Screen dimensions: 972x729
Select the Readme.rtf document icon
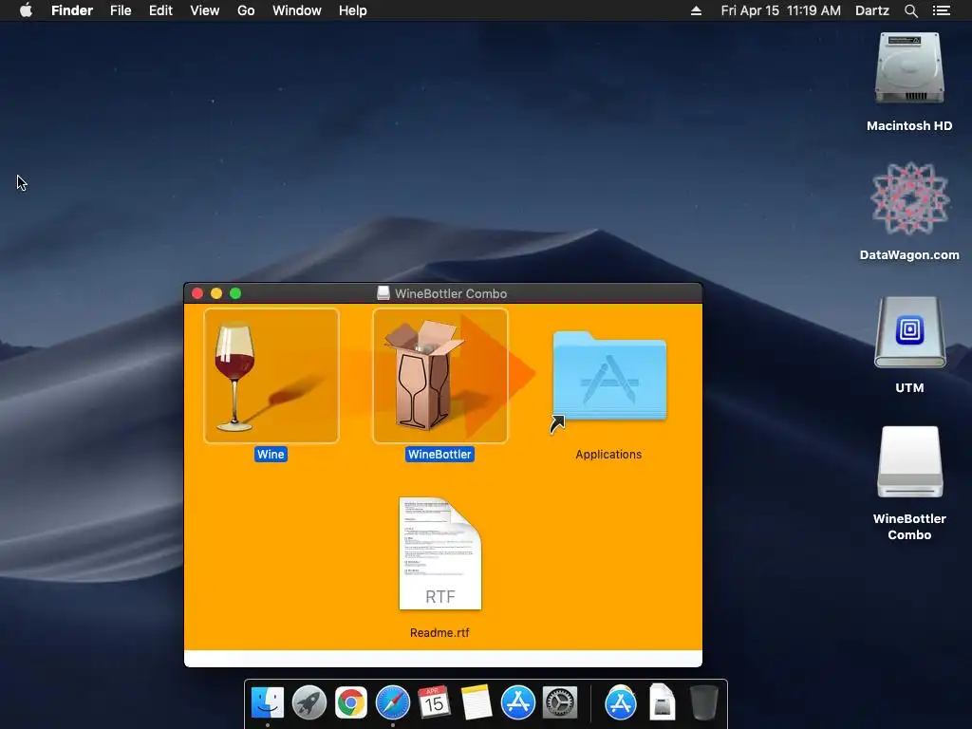pyautogui.click(x=440, y=553)
